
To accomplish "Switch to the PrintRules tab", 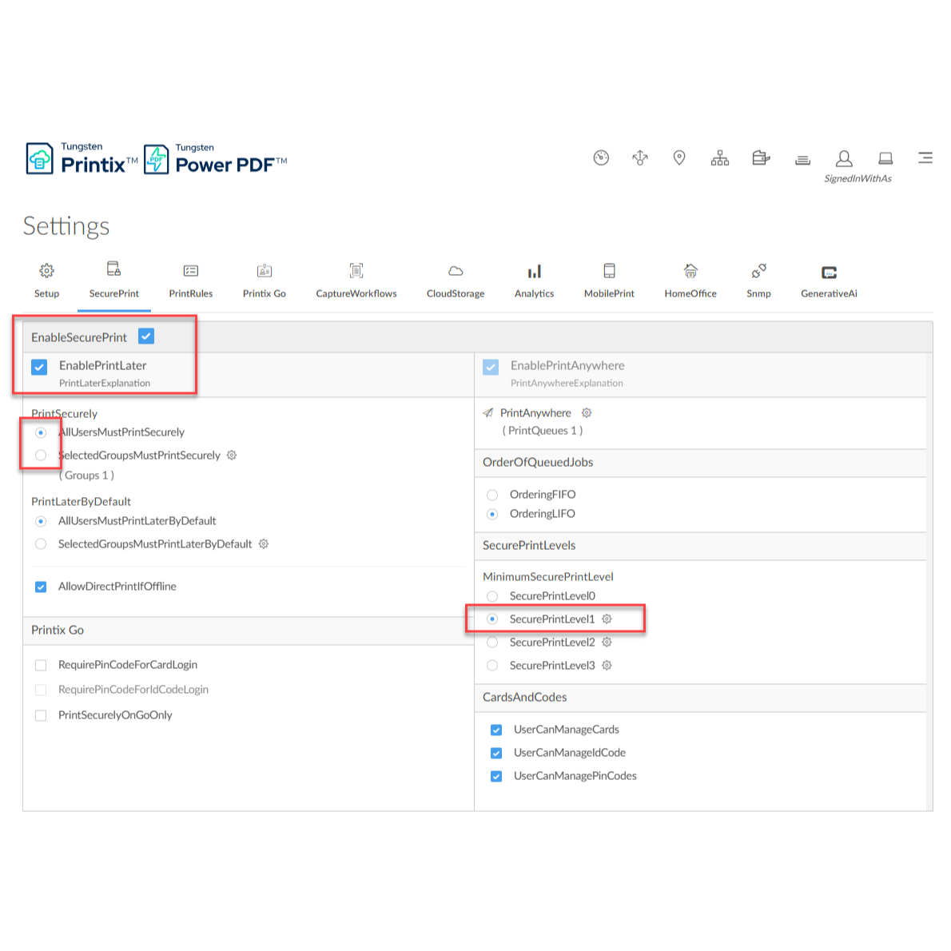I will tap(191, 281).
